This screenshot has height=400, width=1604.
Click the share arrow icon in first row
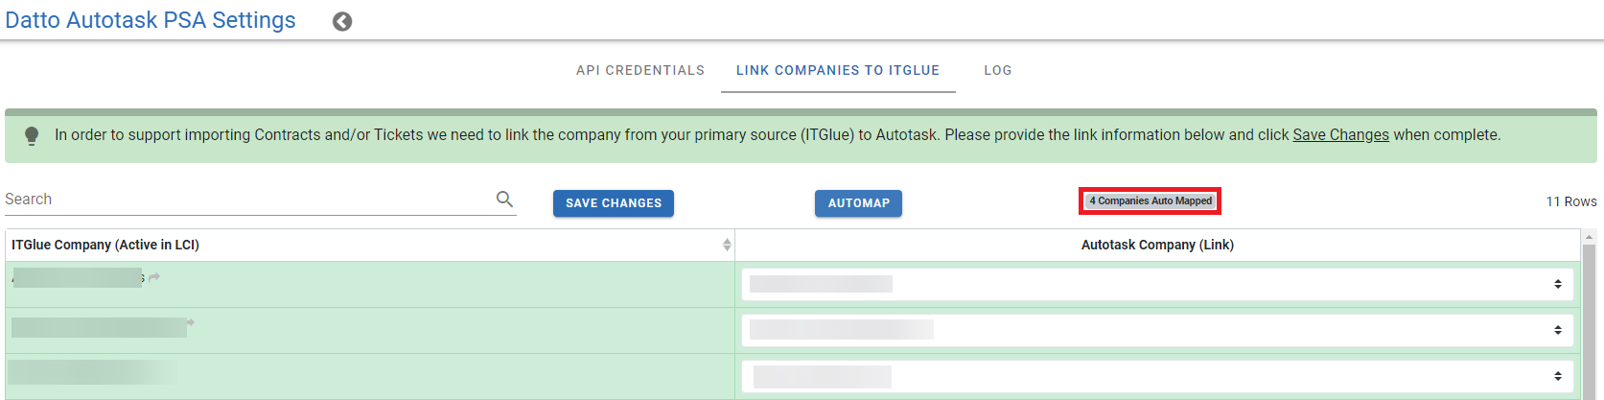(x=154, y=277)
